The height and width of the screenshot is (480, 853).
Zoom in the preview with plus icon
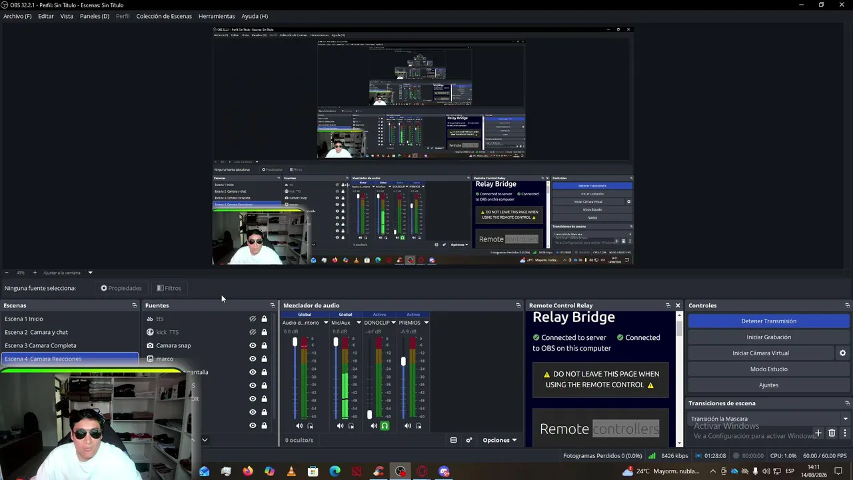click(x=35, y=273)
